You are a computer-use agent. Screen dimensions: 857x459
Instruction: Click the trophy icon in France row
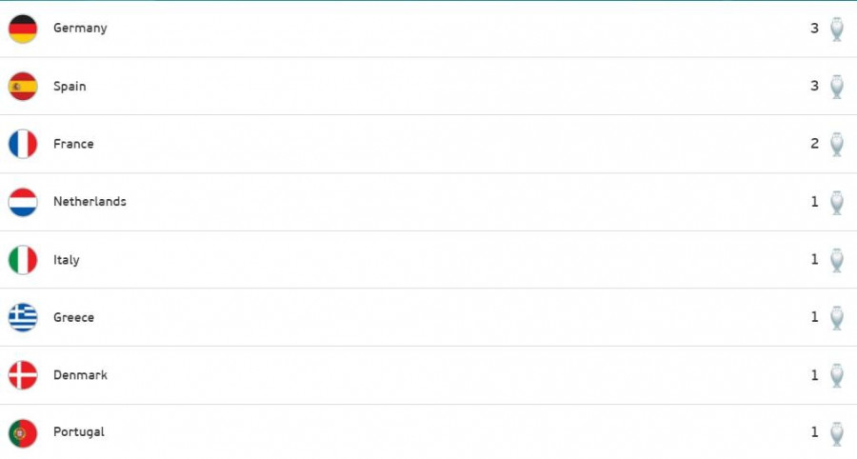[x=837, y=144]
